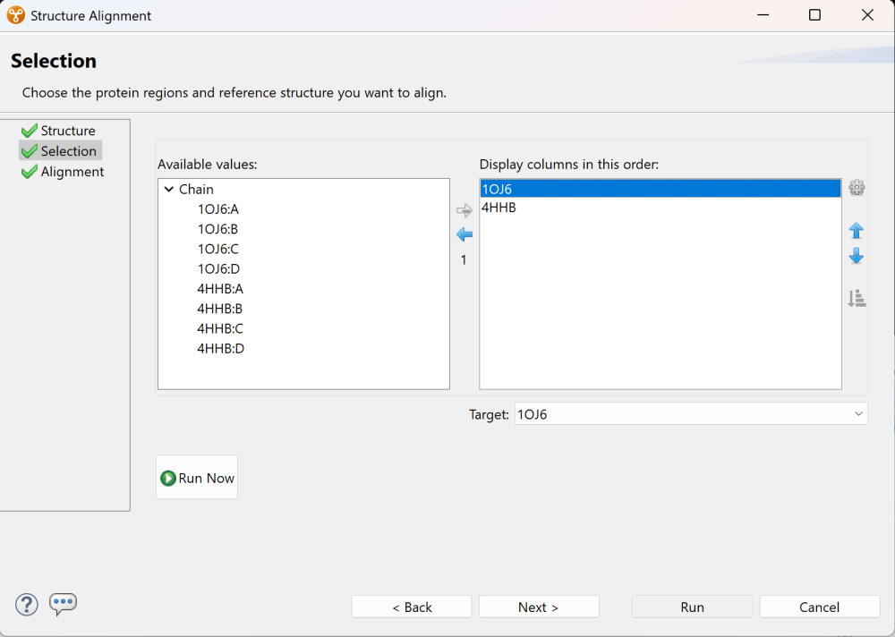Image resolution: width=895 pixels, height=637 pixels.
Task: Go to the Structure wizard step
Action: [x=67, y=131]
